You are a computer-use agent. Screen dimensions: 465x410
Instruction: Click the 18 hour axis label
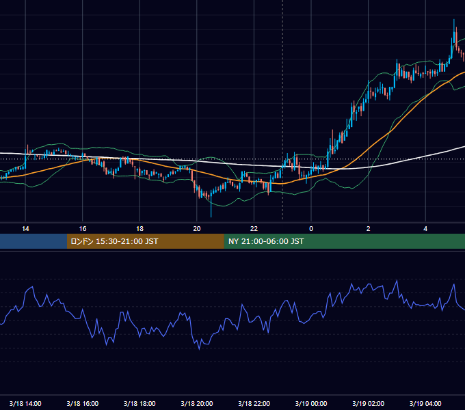pyautogui.click(x=139, y=229)
